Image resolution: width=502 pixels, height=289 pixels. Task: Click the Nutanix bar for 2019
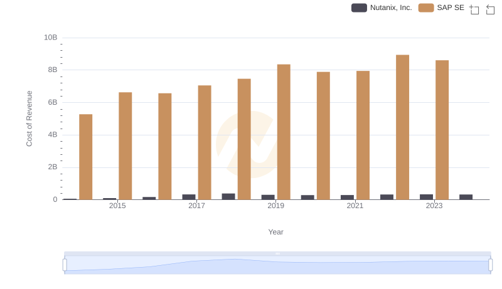(x=268, y=197)
